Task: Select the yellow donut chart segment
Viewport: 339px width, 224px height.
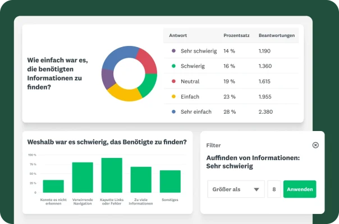Action: click(x=125, y=94)
